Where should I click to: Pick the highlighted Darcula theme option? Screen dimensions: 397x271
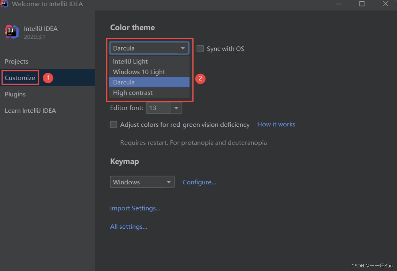149,82
